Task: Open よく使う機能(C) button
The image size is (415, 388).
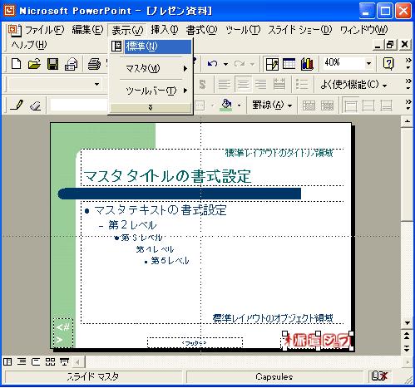Action: (353, 84)
